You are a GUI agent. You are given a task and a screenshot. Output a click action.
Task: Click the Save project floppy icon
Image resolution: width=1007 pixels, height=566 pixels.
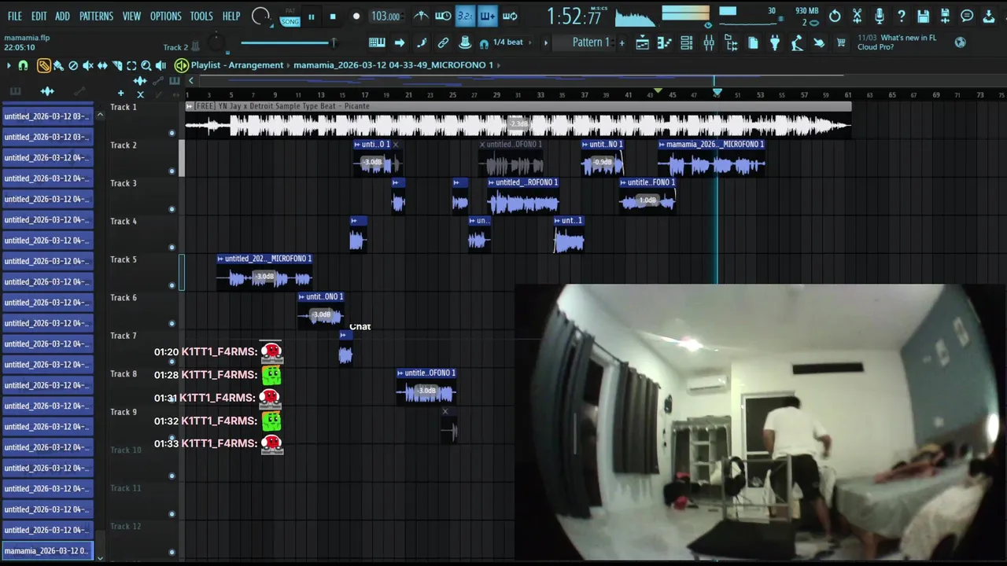(x=923, y=17)
